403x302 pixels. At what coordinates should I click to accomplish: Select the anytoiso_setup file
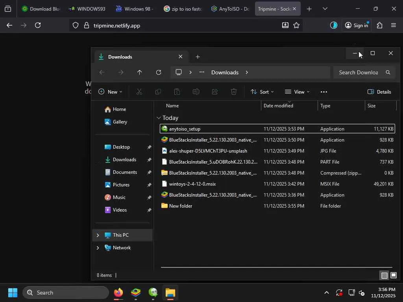pos(277,129)
